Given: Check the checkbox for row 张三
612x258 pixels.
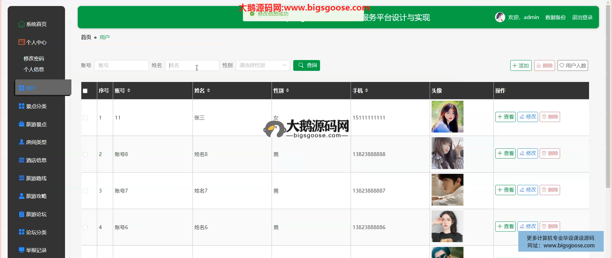Looking at the screenshot, I should coord(85,118).
